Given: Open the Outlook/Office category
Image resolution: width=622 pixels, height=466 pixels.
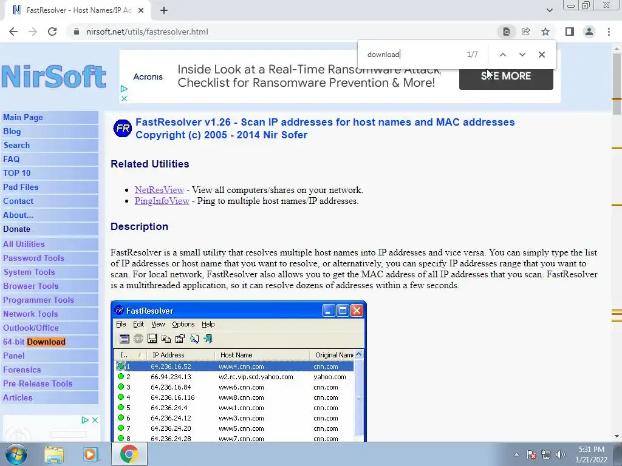Looking at the screenshot, I should pyautogui.click(x=30, y=328).
